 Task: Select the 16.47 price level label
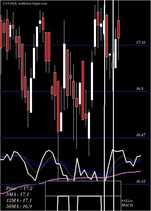coord(141,135)
